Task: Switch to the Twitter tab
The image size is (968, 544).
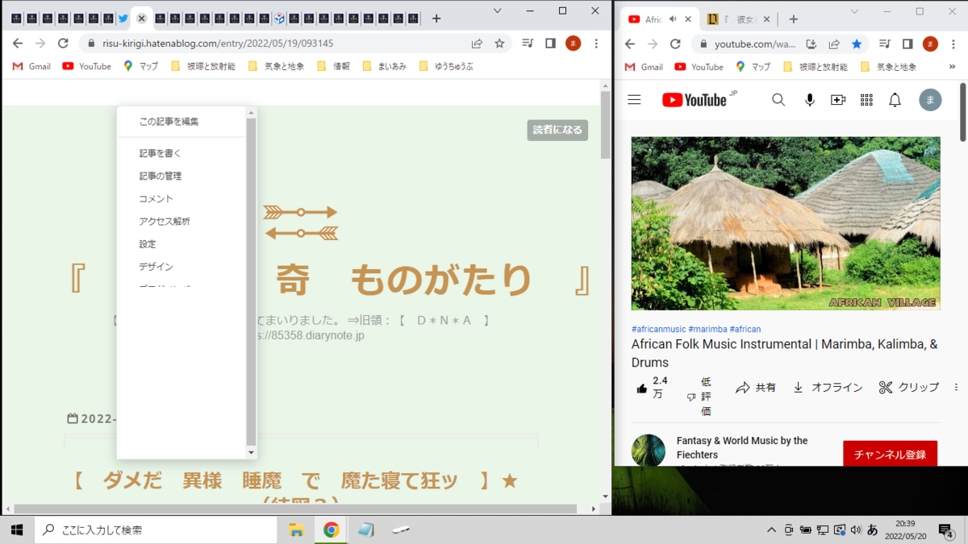Action: [x=123, y=19]
